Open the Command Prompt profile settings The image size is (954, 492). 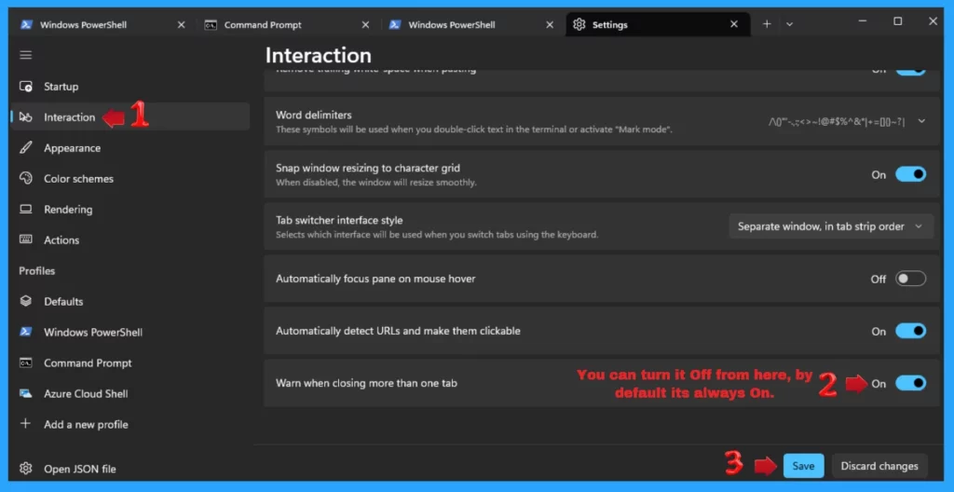coord(130,362)
